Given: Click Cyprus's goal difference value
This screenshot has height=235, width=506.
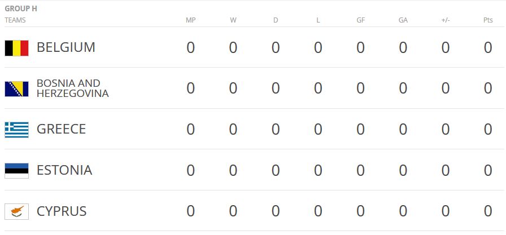Looking at the screenshot, I should (x=446, y=211).
